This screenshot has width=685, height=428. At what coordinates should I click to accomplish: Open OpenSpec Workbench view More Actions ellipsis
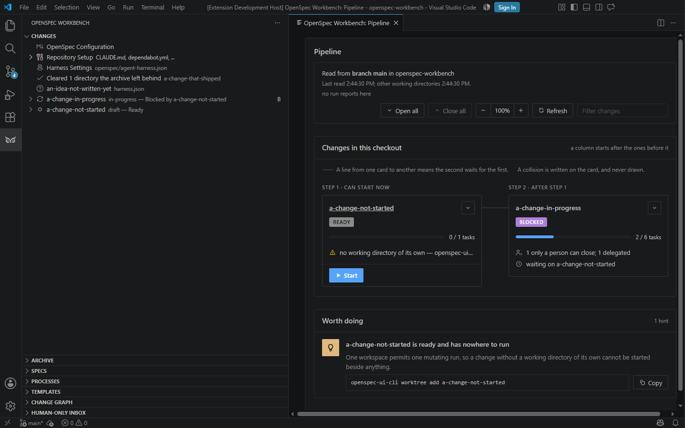277,23
